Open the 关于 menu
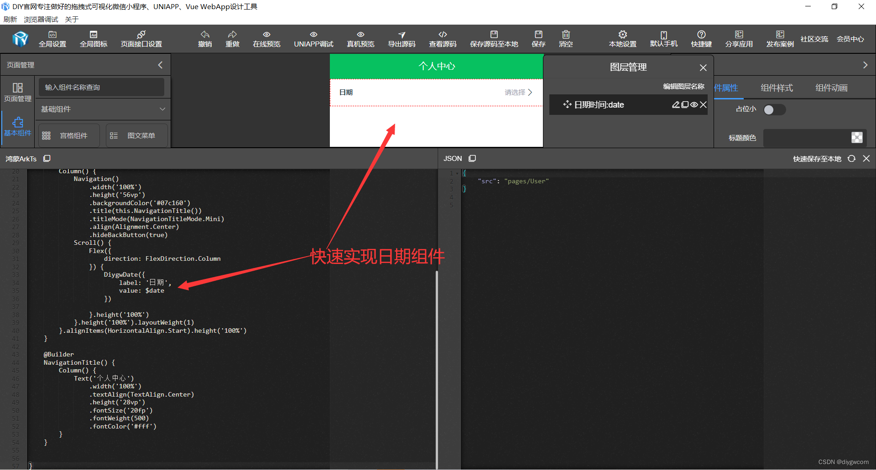 [72, 19]
